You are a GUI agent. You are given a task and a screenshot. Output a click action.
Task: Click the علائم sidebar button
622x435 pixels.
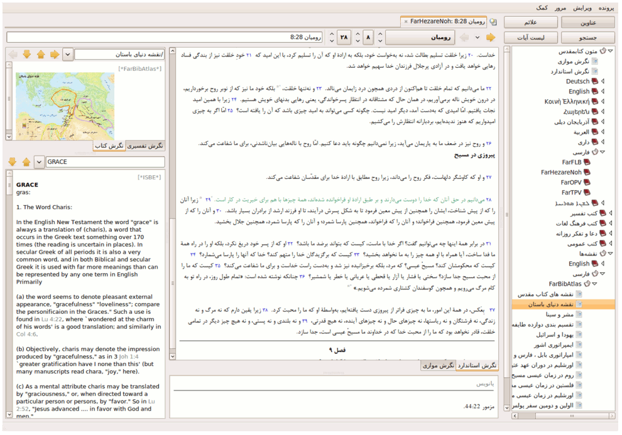pos(531,23)
